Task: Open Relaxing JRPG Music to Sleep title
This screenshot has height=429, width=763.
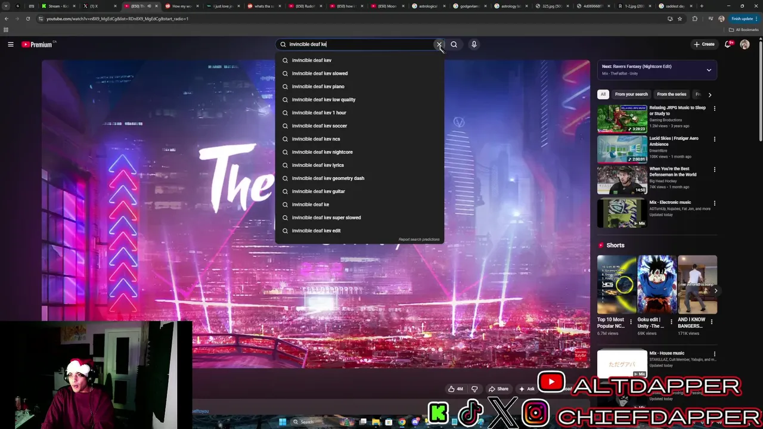Action: [677, 111]
